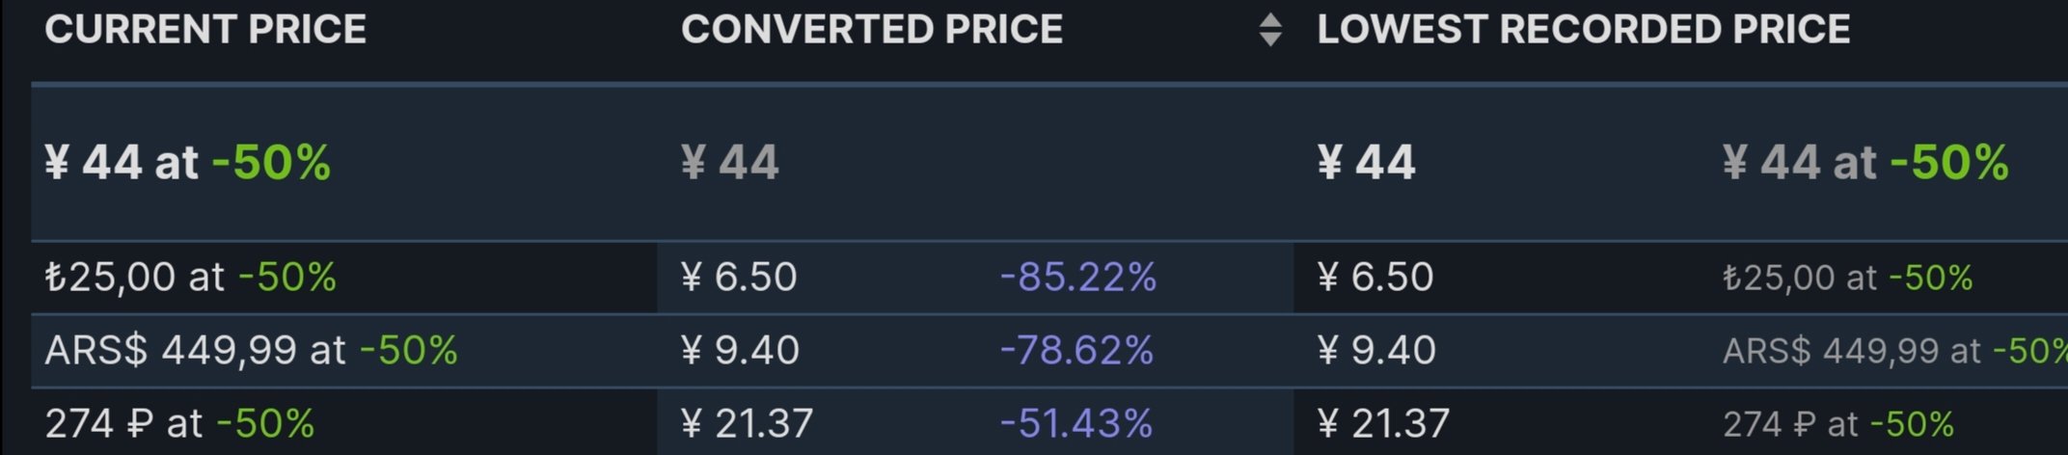The height and width of the screenshot is (455, 2068).
Task: Select the ¥ 21.37 converted price value
Action: [747, 423]
